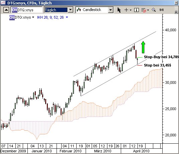Click the Täglich timeframe field
179x154 pixels.
[x=56, y=10]
